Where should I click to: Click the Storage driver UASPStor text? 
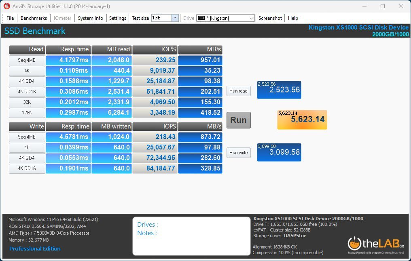(280, 236)
